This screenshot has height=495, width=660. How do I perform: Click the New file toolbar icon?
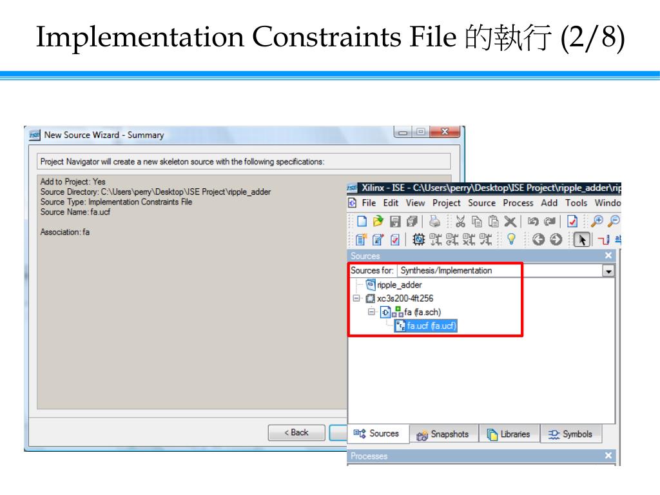click(x=362, y=222)
